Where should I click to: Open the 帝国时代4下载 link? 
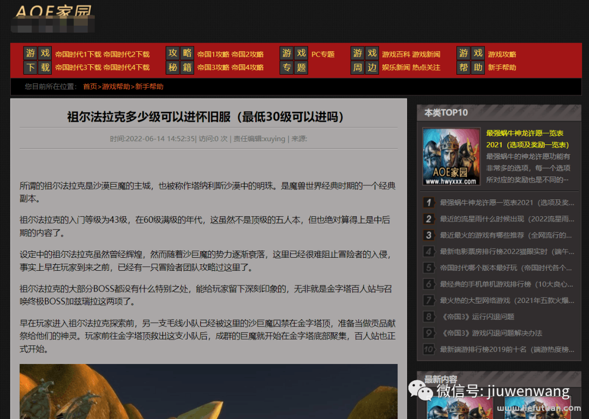(127, 68)
